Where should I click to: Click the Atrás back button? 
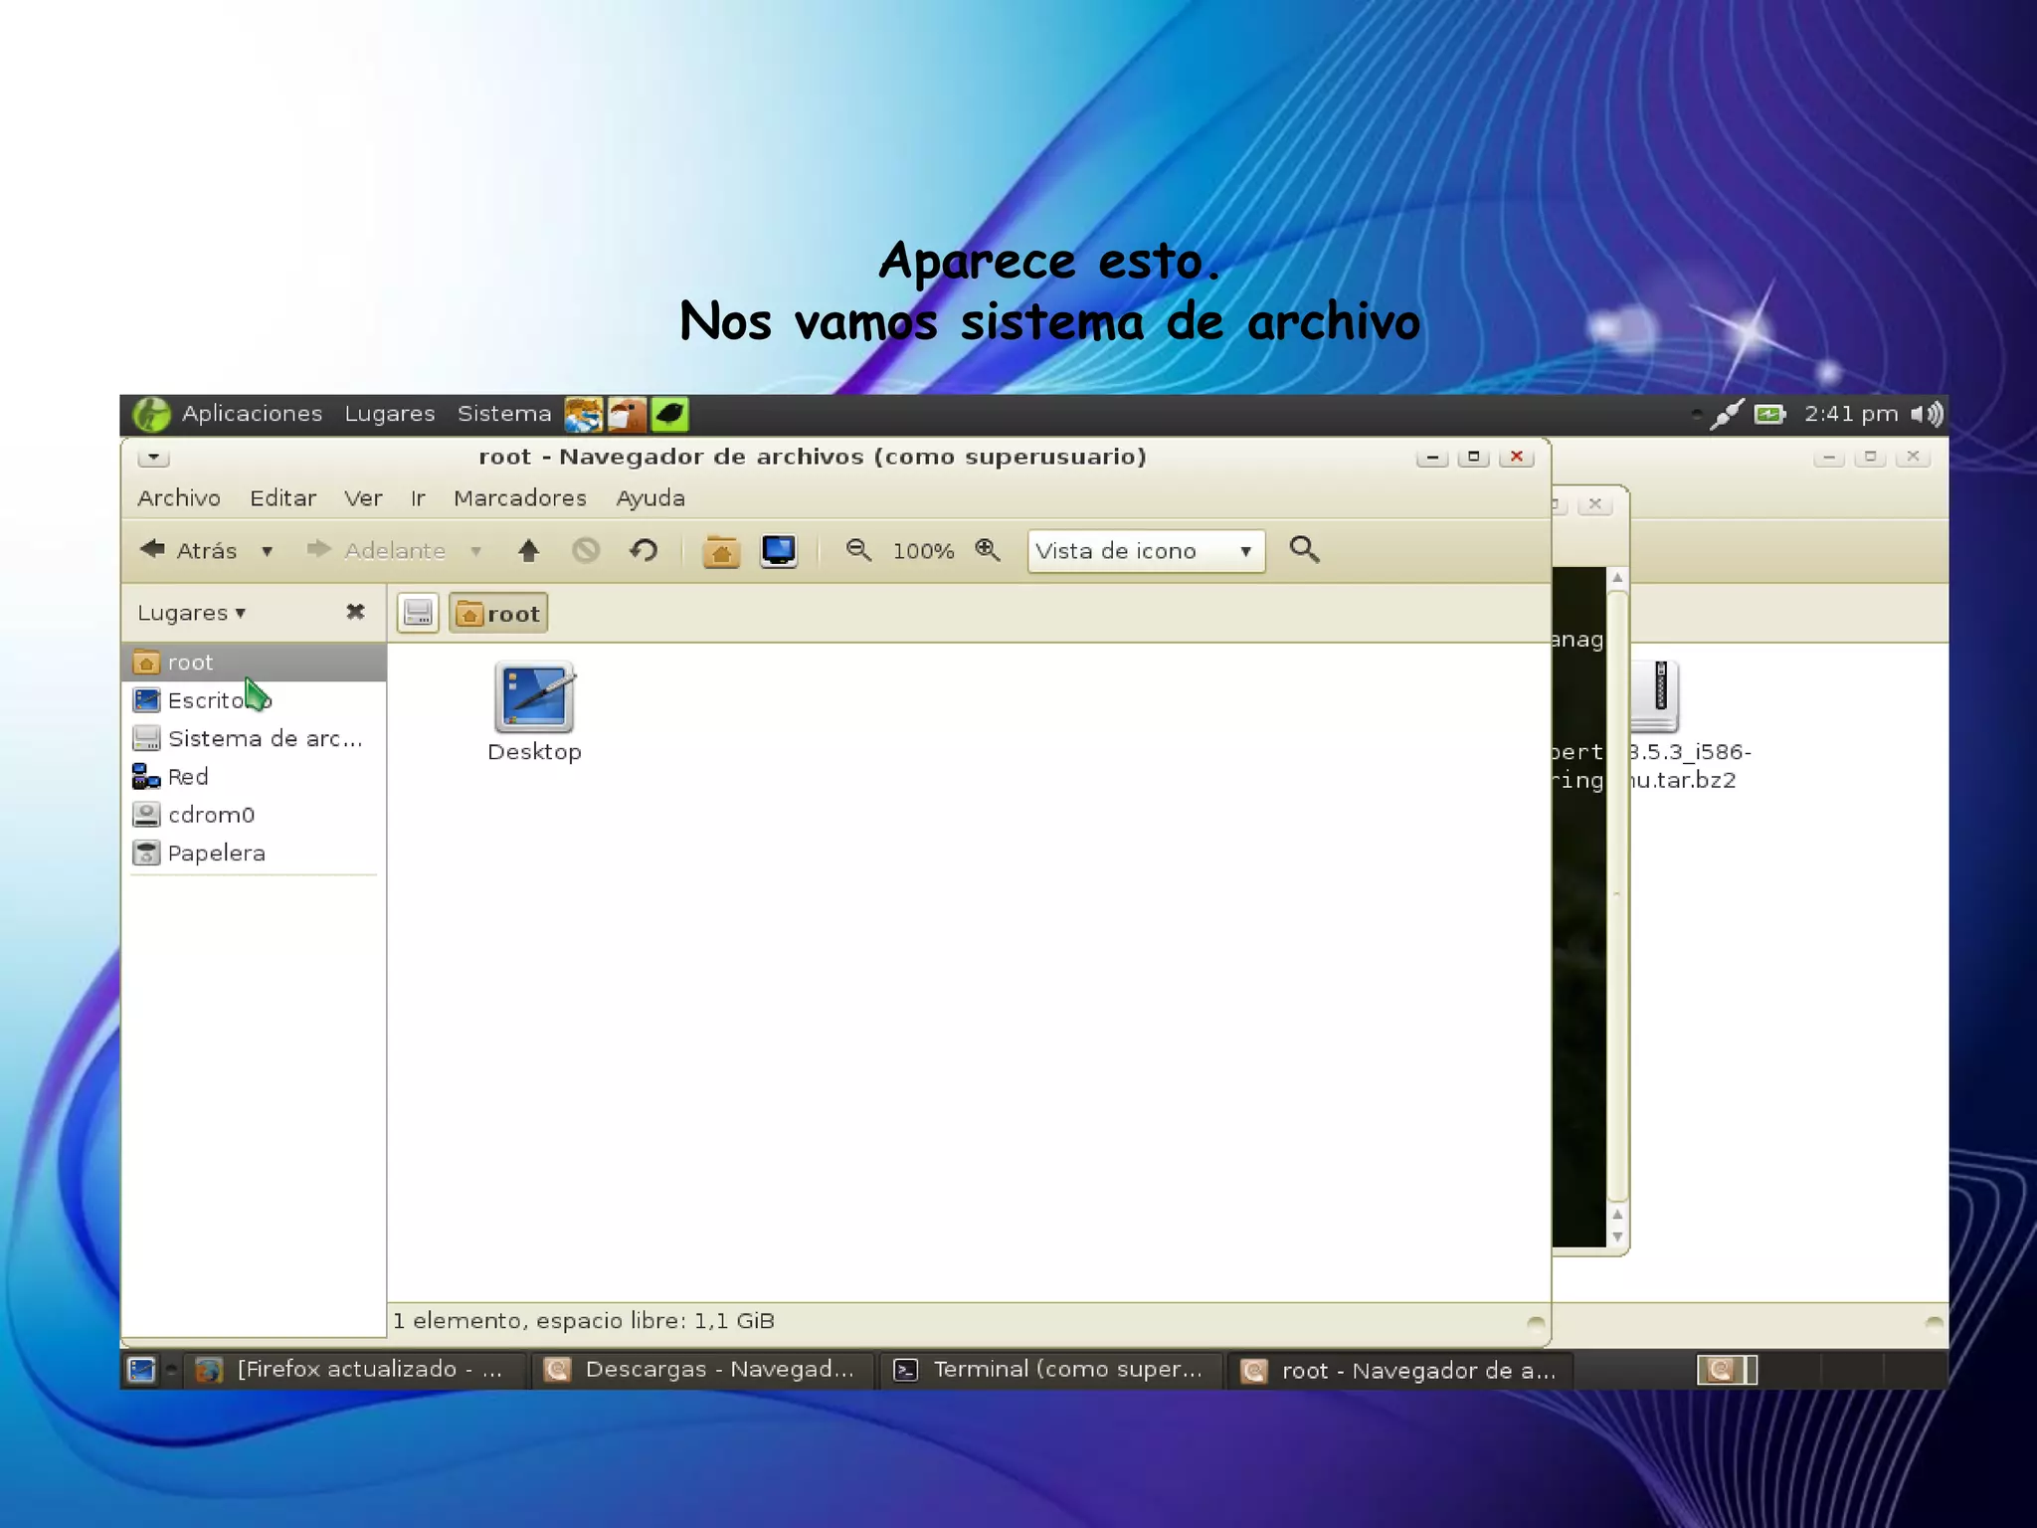[189, 550]
